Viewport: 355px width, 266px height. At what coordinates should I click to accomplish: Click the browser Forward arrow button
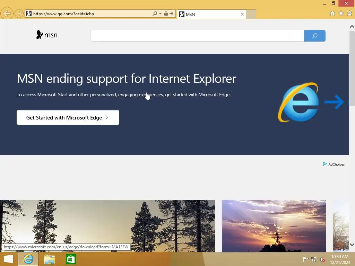(19, 14)
